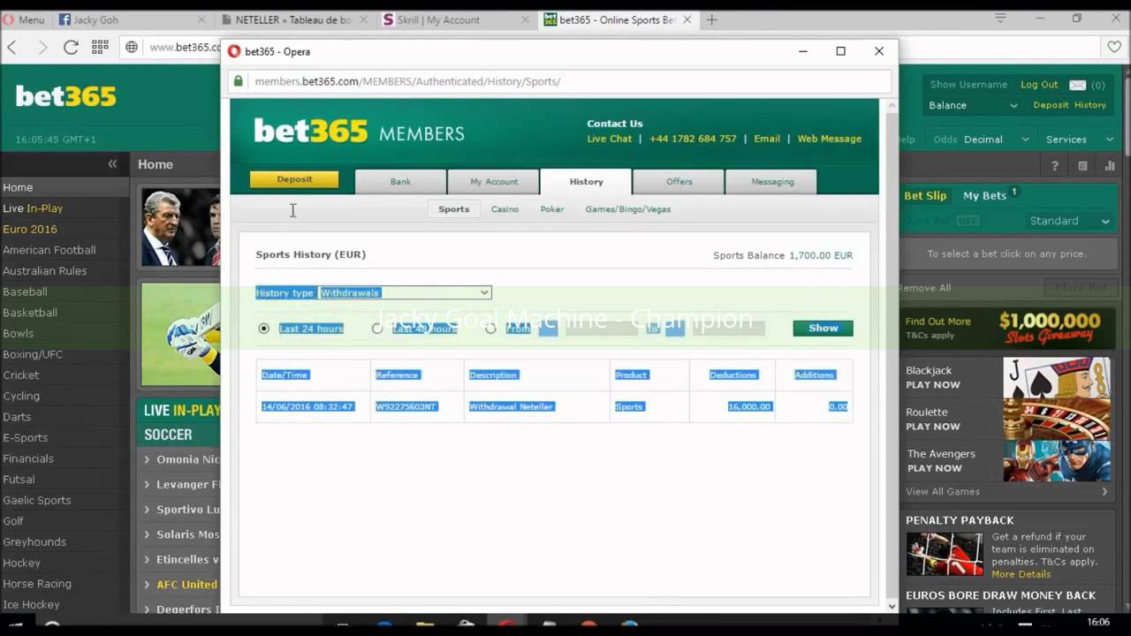Close the Jacky Goh Facebook tab
This screenshot has height=636, width=1131.
[201, 19]
